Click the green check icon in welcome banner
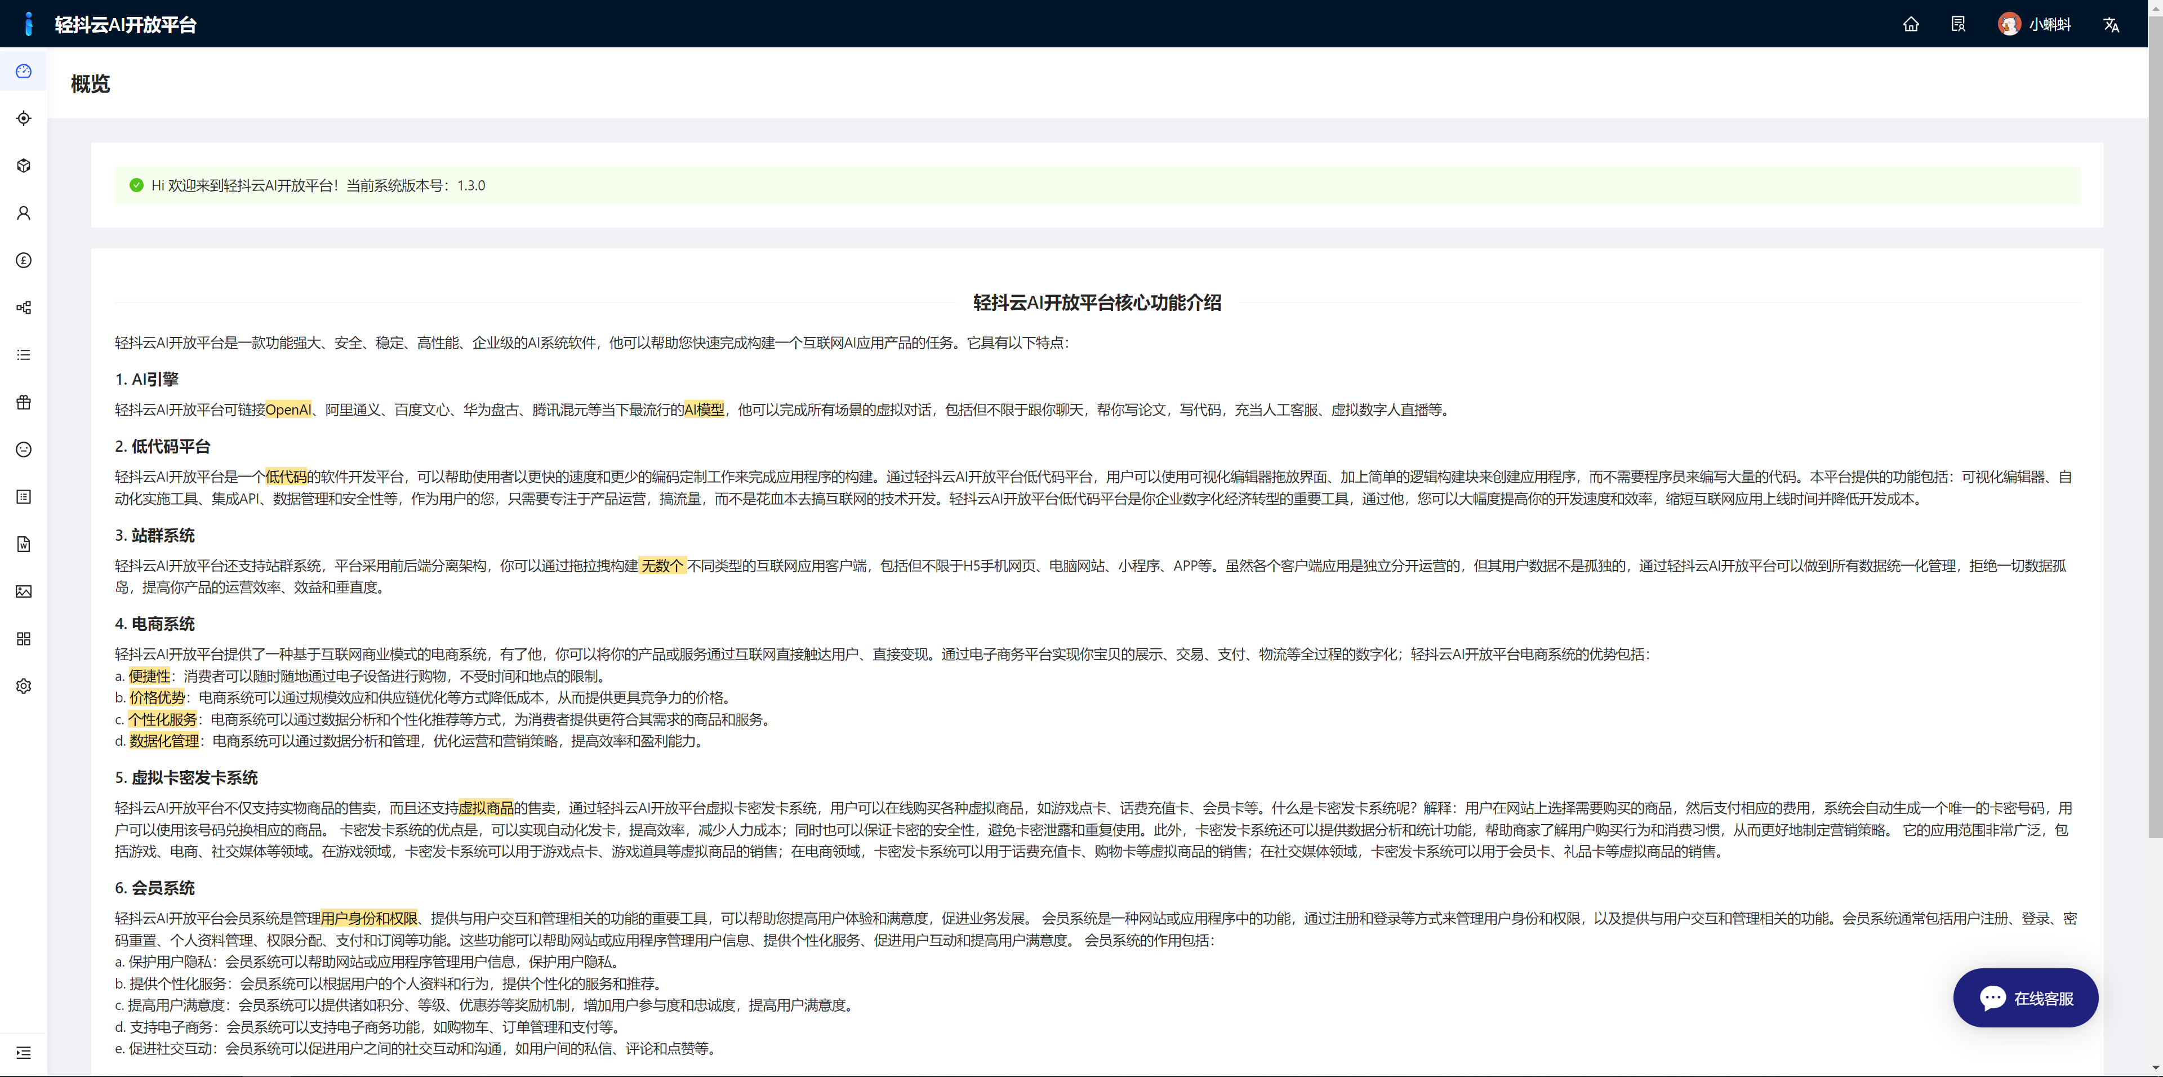The height and width of the screenshot is (1077, 2163). tap(136, 185)
